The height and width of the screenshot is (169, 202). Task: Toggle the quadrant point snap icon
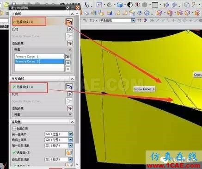(185, 20)
